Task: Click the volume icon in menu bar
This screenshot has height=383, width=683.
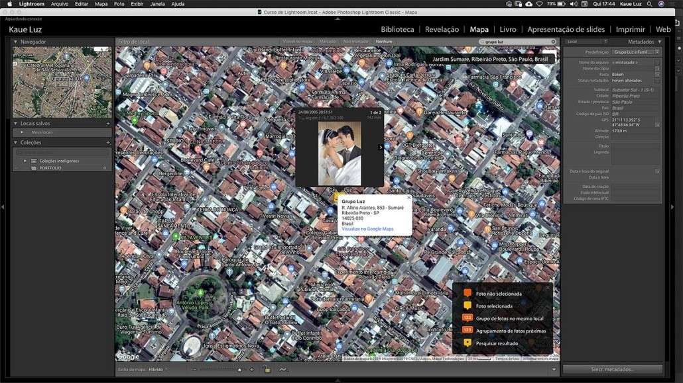Action: tap(574, 4)
